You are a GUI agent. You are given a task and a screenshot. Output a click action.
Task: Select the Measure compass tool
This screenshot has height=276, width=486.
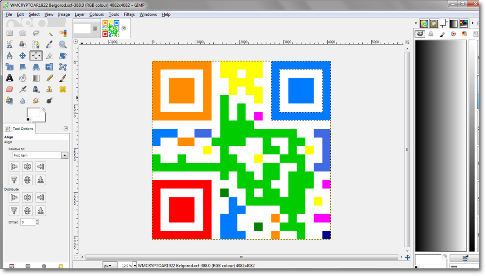point(9,56)
